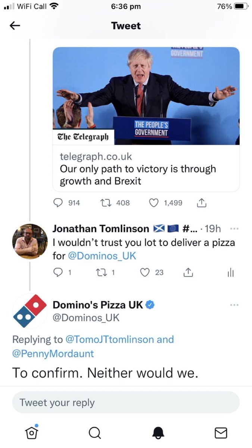Tap the Tweet your reply field
Viewport: 252px width, 448px height.
click(x=126, y=402)
